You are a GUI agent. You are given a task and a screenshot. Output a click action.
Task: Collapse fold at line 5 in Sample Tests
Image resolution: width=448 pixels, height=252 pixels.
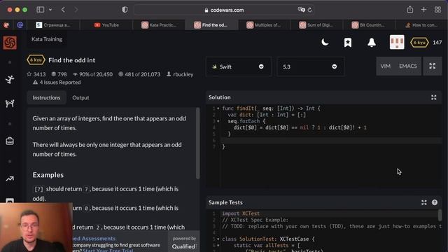[218, 239]
